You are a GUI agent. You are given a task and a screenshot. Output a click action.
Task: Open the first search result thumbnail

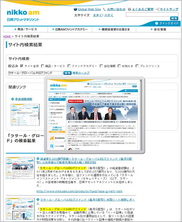coord(20,168)
